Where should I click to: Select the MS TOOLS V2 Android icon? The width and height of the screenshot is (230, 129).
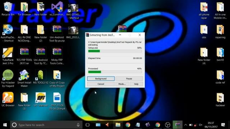(x=41, y=77)
